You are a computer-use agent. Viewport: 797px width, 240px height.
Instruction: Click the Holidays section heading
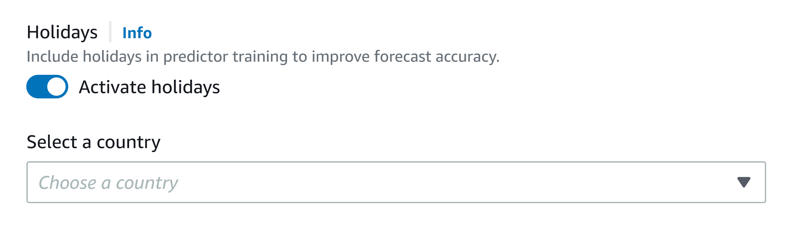coord(63,31)
